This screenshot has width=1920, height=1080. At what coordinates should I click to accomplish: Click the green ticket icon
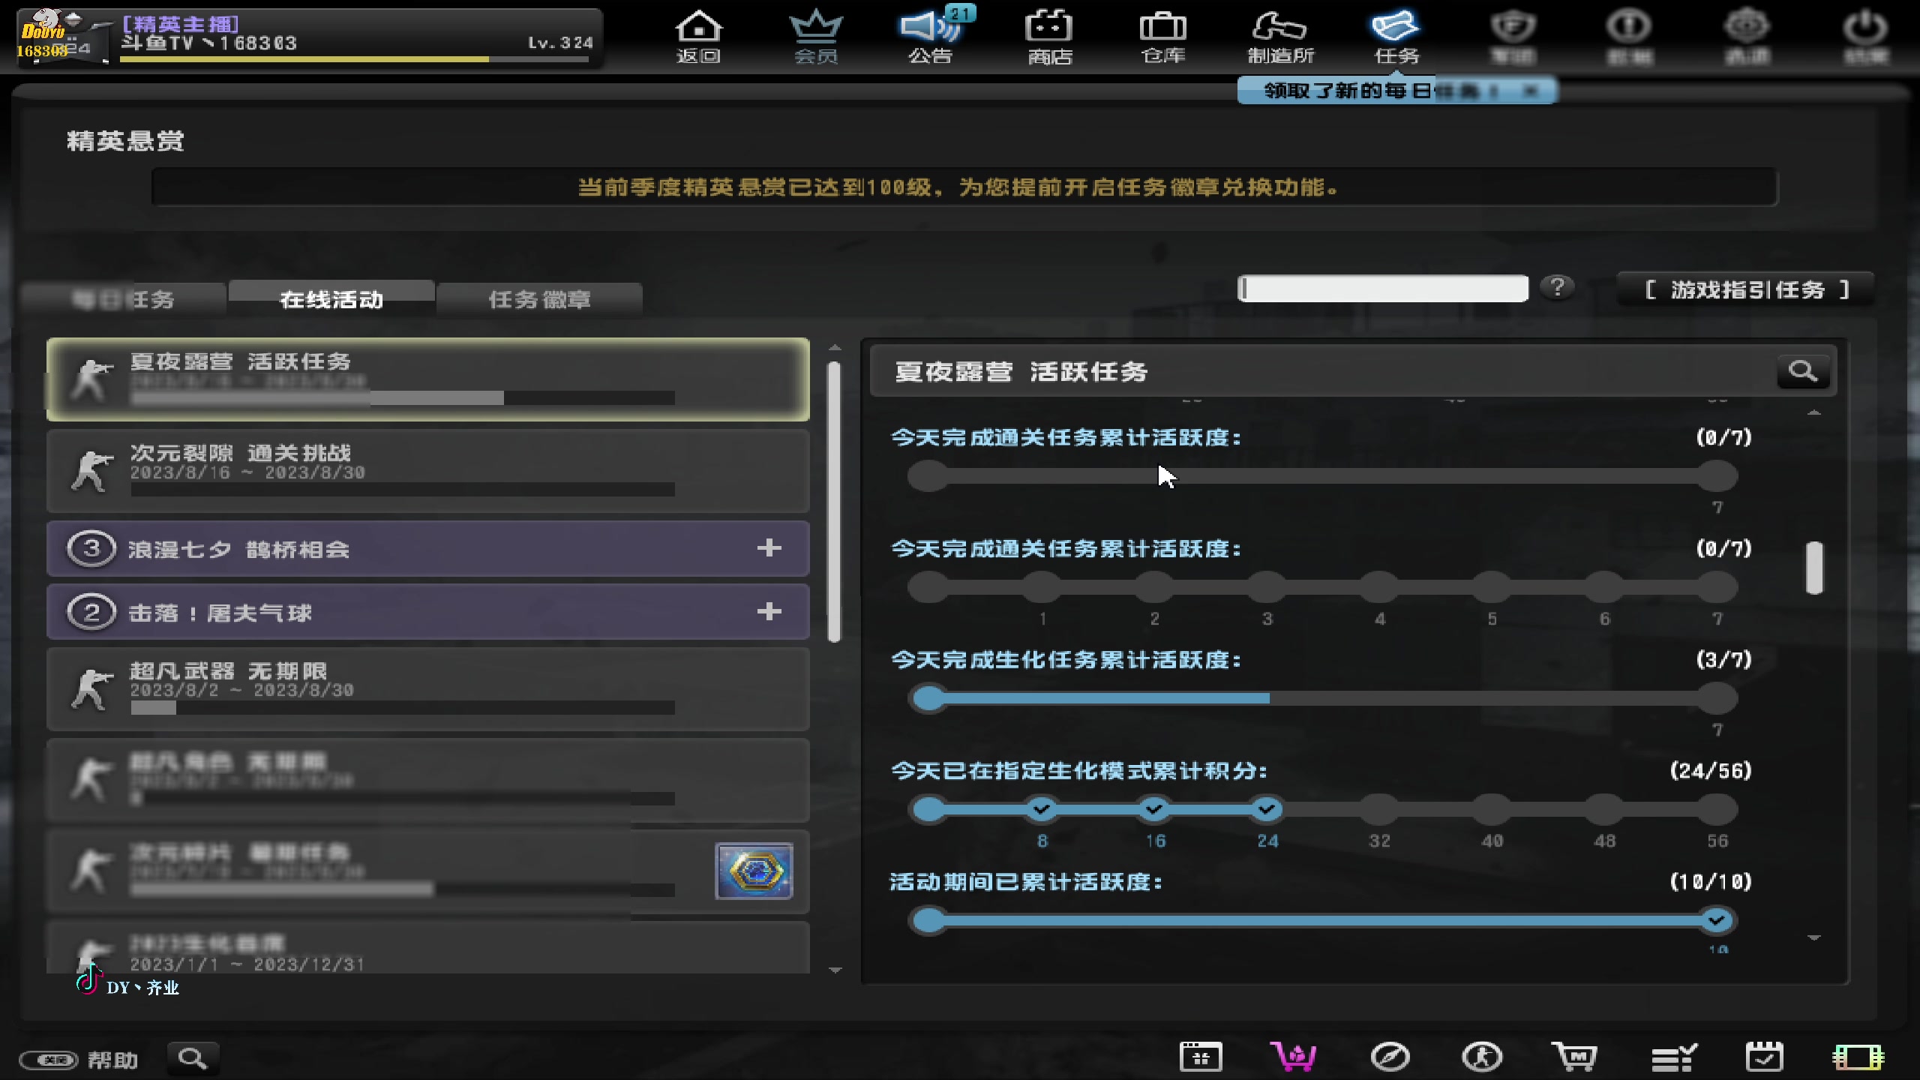(x=1858, y=1057)
